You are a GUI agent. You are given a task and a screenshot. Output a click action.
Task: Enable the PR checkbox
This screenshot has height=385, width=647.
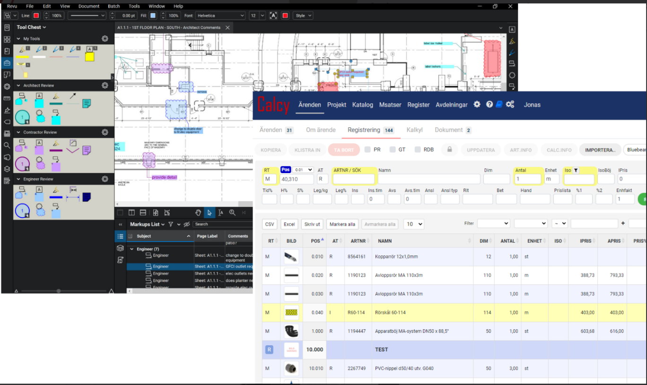point(368,149)
